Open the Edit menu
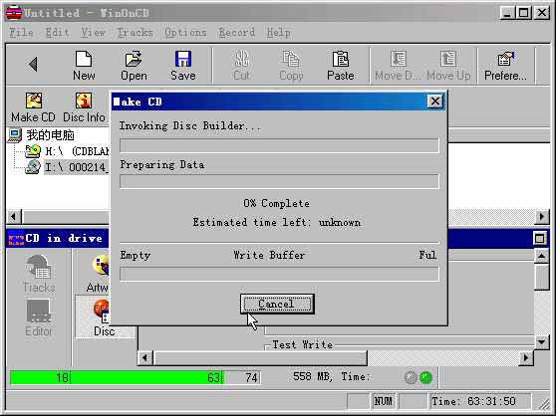The width and height of the screenshot is (556, 416). point(57,32)
